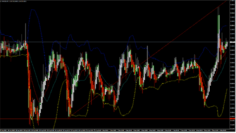Click the lowest yellow band dip at right

coord(219,116)
